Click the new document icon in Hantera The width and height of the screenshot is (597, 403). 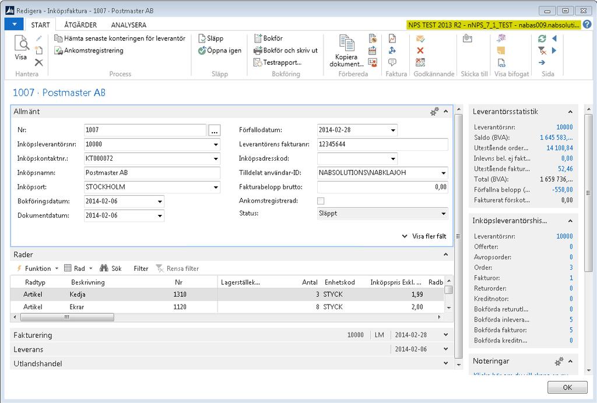[39, 50]
